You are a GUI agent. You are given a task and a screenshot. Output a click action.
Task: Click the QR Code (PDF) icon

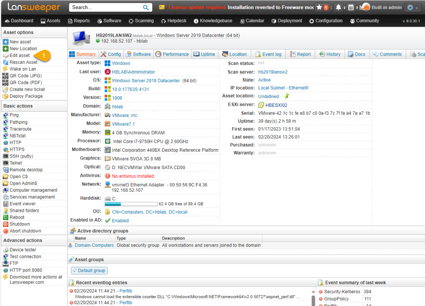click(5, 83)
